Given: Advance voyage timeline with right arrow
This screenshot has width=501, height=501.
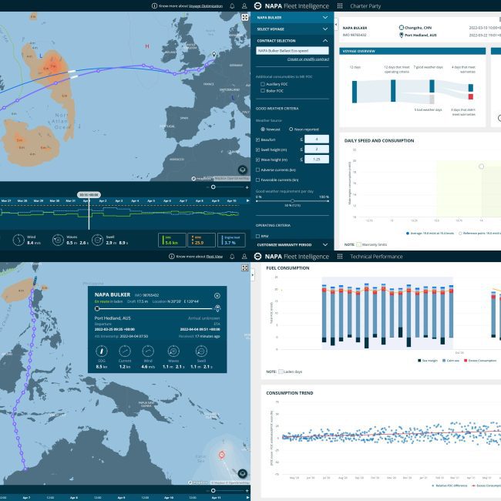Looking at the screenshot, I should point(247,200).
